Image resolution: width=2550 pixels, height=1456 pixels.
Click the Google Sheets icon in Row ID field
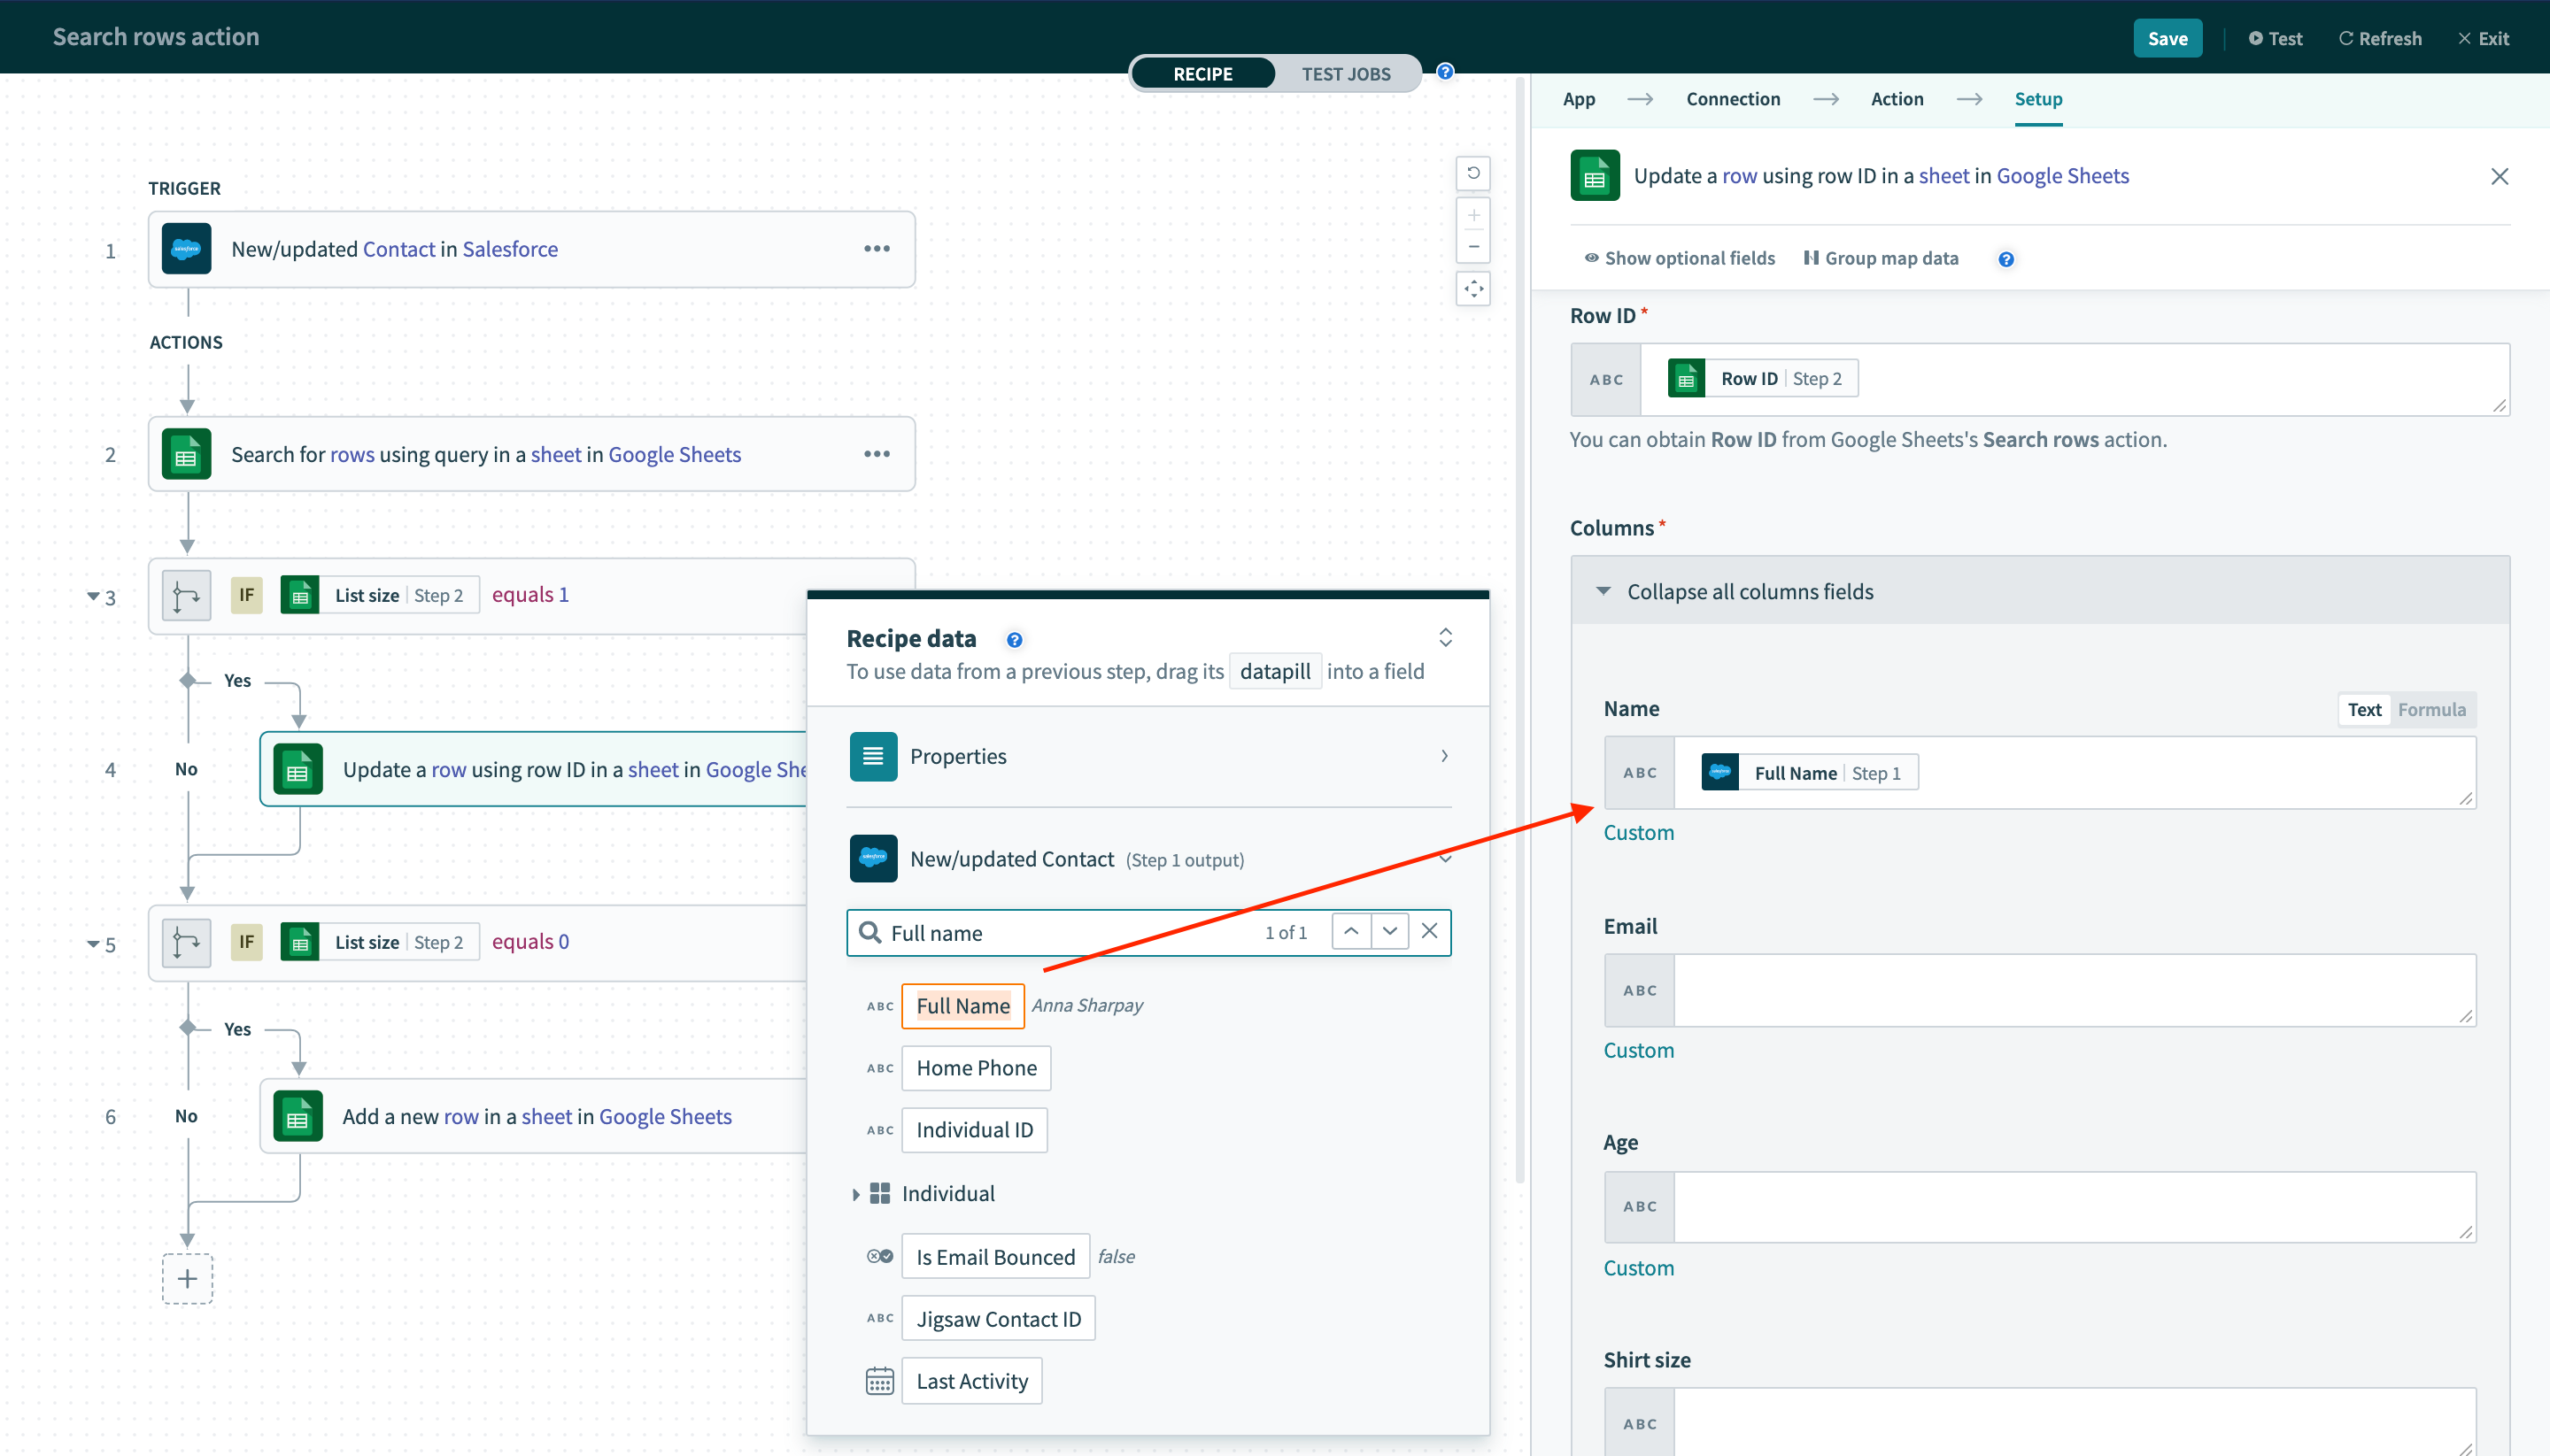(x=1688, y=376)
